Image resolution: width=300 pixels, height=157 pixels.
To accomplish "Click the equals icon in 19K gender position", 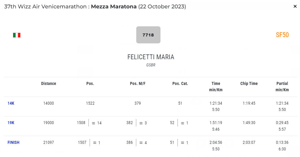I will [141, 123].
